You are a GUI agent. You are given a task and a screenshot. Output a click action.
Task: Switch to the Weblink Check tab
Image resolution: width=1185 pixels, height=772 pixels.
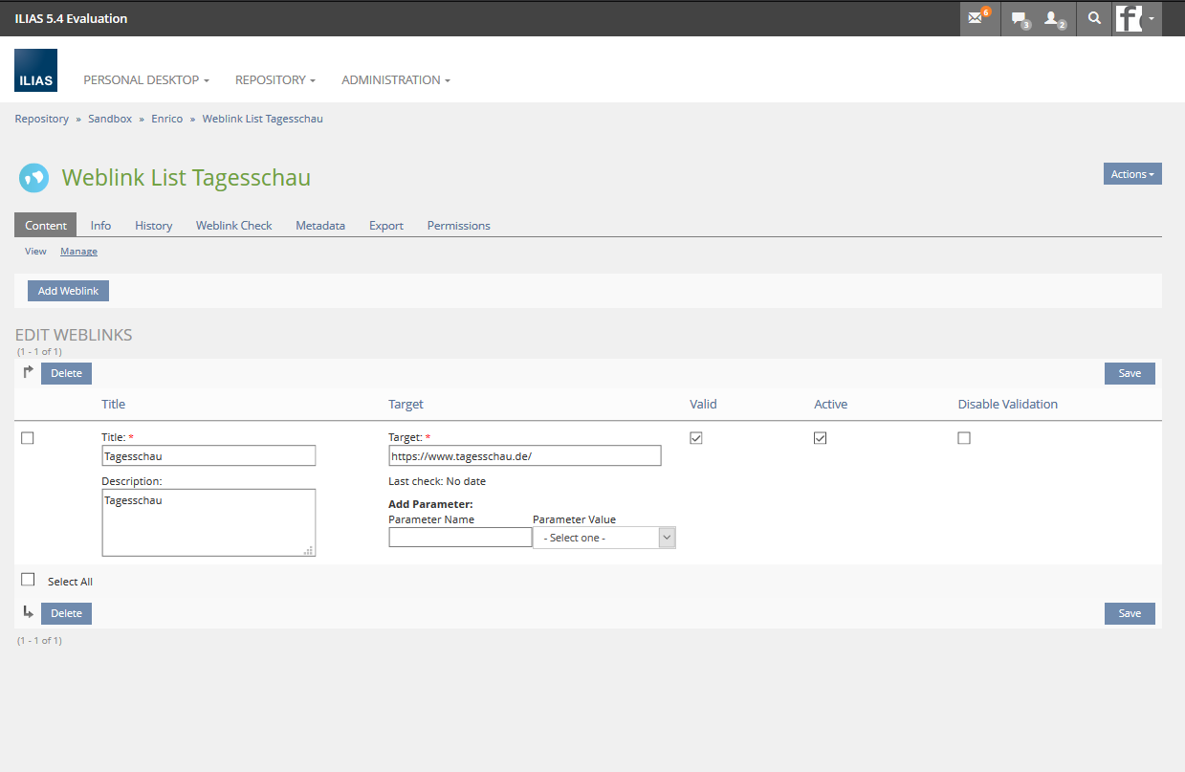point(233,226)
